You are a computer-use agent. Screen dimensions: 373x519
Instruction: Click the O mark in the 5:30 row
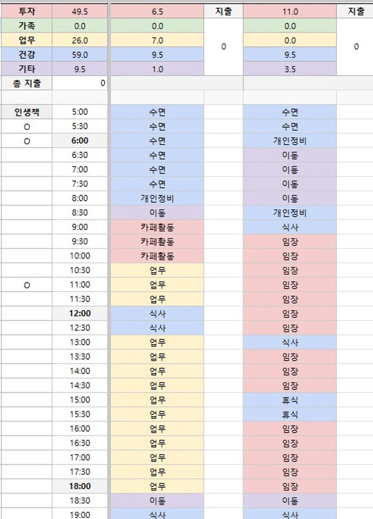click(x=27, y=127)
